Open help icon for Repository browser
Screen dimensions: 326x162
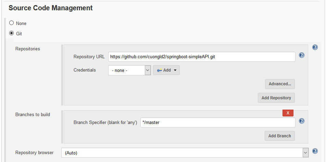coord(315,151)
